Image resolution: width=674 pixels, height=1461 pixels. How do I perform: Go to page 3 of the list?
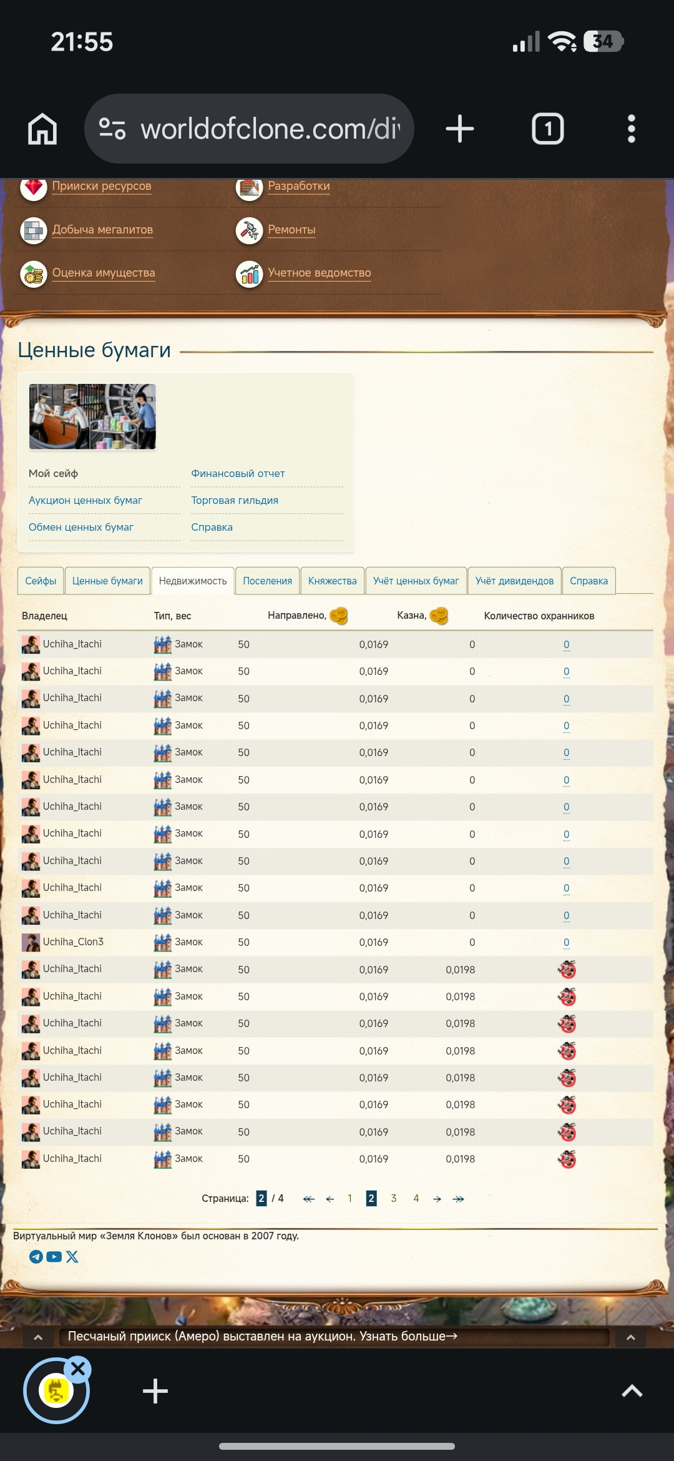click(x=394, y=1198)
